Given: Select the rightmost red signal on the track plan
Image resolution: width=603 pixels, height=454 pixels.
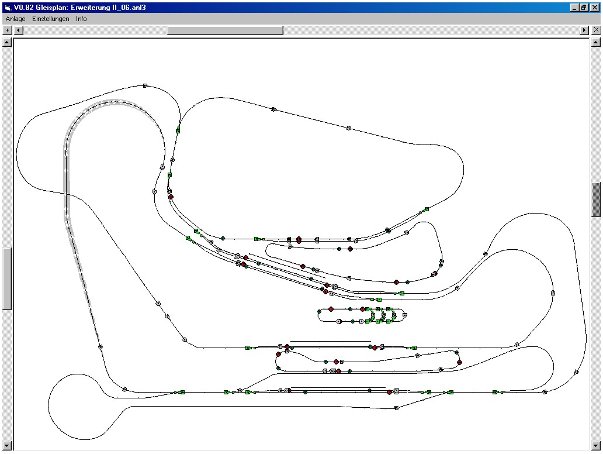Looking at the screenshot, I should pyautogui.click(x=459, y=363).
